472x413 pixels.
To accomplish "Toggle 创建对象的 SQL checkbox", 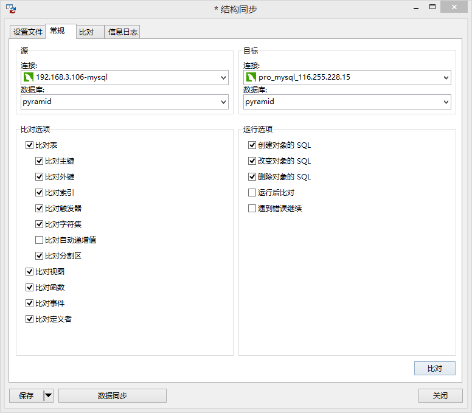I will (252, 145).
